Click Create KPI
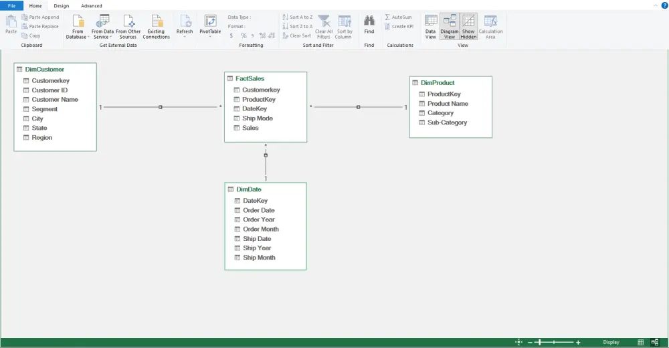 point(399,27)
